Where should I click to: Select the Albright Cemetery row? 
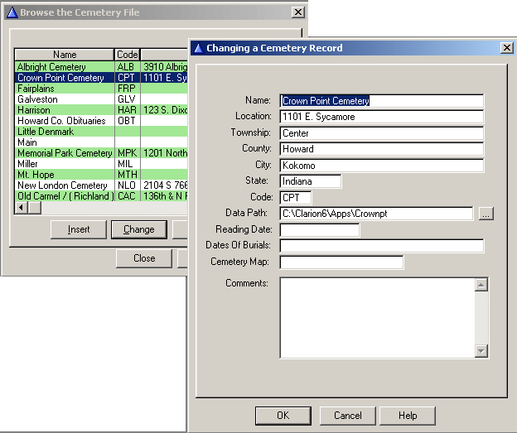65,67
